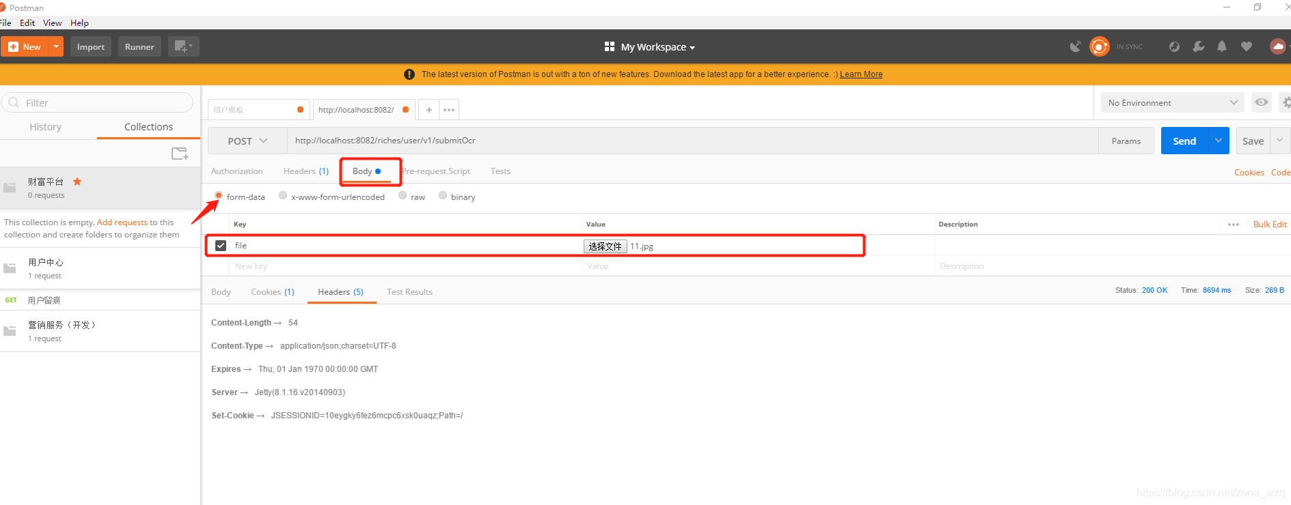1291x505 pixels.
Task: Click the environment quick look eye icon
Action: click(1262, 102)
